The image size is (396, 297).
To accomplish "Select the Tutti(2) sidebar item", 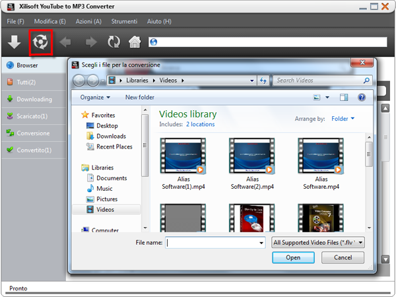I will tap(34, 82).
